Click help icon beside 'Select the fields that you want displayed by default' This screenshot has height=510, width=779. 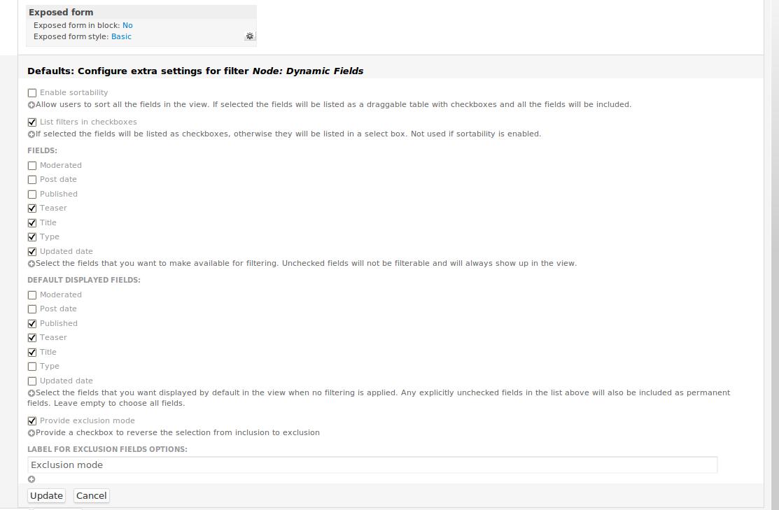pos(31,392)
